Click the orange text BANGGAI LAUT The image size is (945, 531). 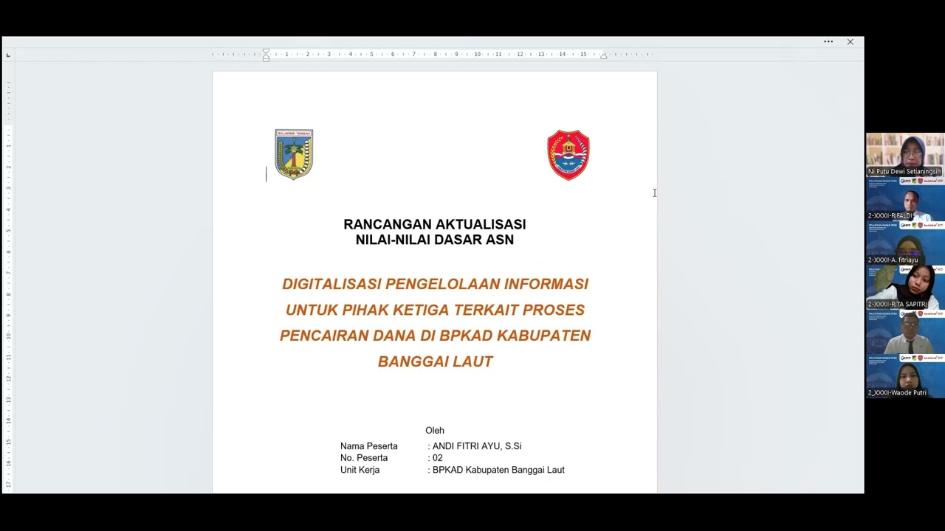coord(435,361)
